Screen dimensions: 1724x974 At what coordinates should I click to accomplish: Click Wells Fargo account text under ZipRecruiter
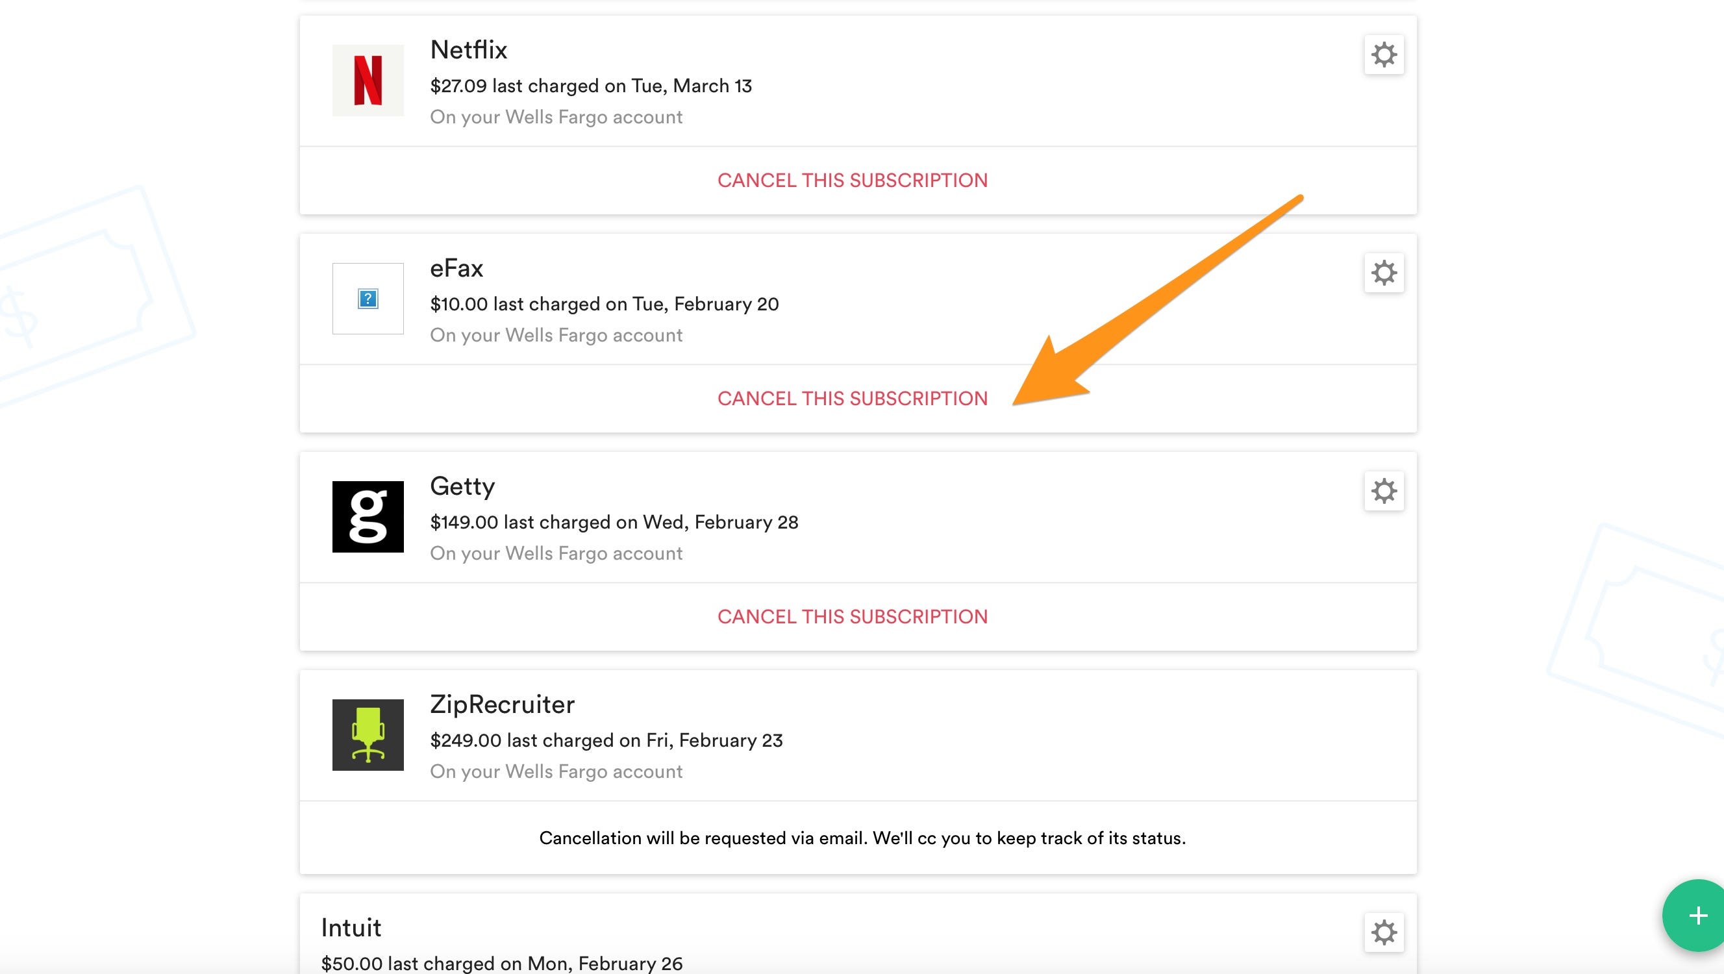pos(556,772)
